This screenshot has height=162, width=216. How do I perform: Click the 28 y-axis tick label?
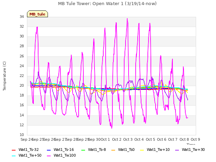coord(22,46)
